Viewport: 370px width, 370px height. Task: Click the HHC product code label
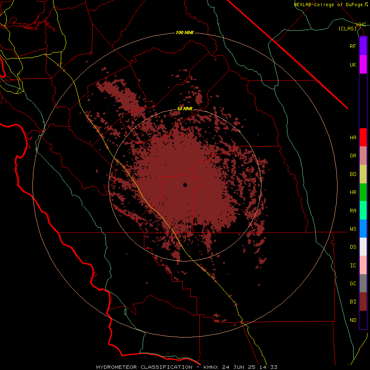tap(361, 25)
